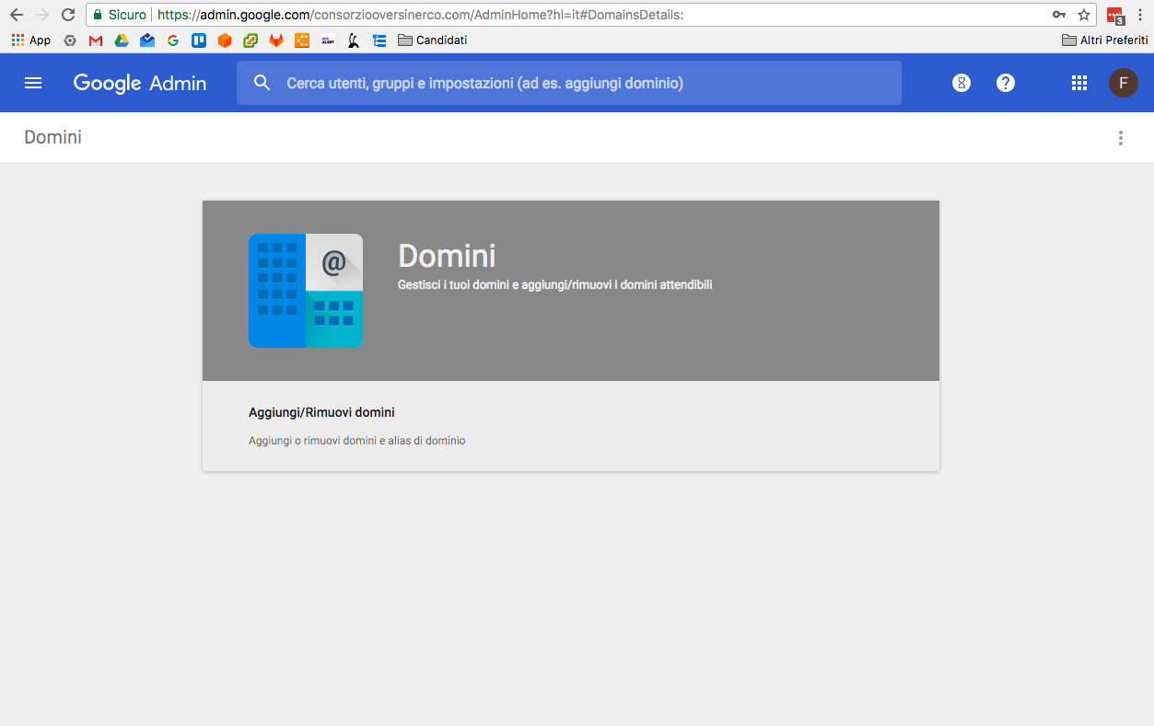Screen dimensions: 1154x726
Task: Click the Domini building icon
Action: 306,291
